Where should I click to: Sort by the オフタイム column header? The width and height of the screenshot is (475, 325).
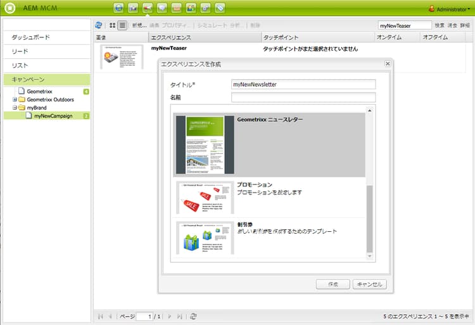[x=442, y=37]
